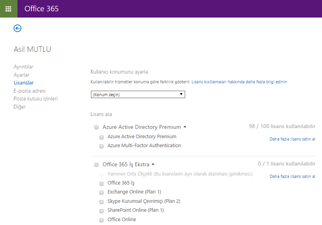Viewport: 322px width, 225px height.
Task: Check the Office 365 İş Ekstra group checkbox
Action: point(96,164)
